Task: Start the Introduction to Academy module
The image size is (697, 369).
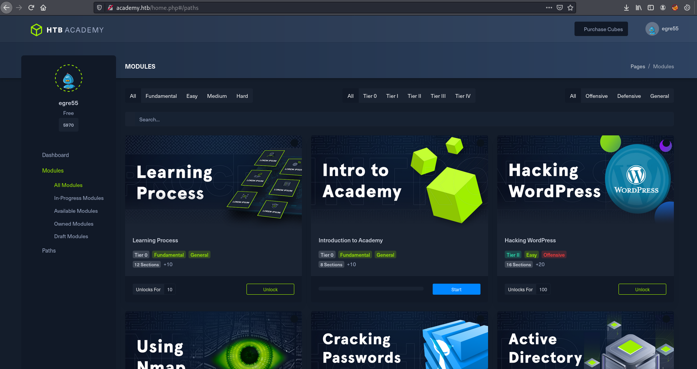Action: 456,289
